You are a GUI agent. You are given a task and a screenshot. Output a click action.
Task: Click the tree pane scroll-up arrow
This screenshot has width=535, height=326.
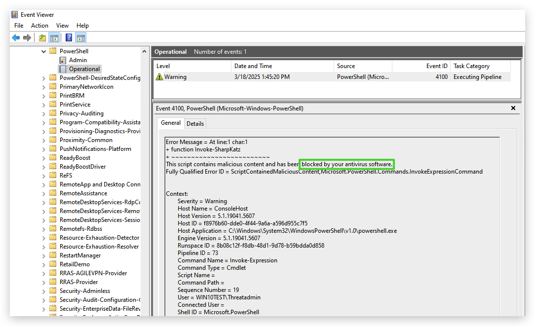pyautogui.click(x=144, y=51)
